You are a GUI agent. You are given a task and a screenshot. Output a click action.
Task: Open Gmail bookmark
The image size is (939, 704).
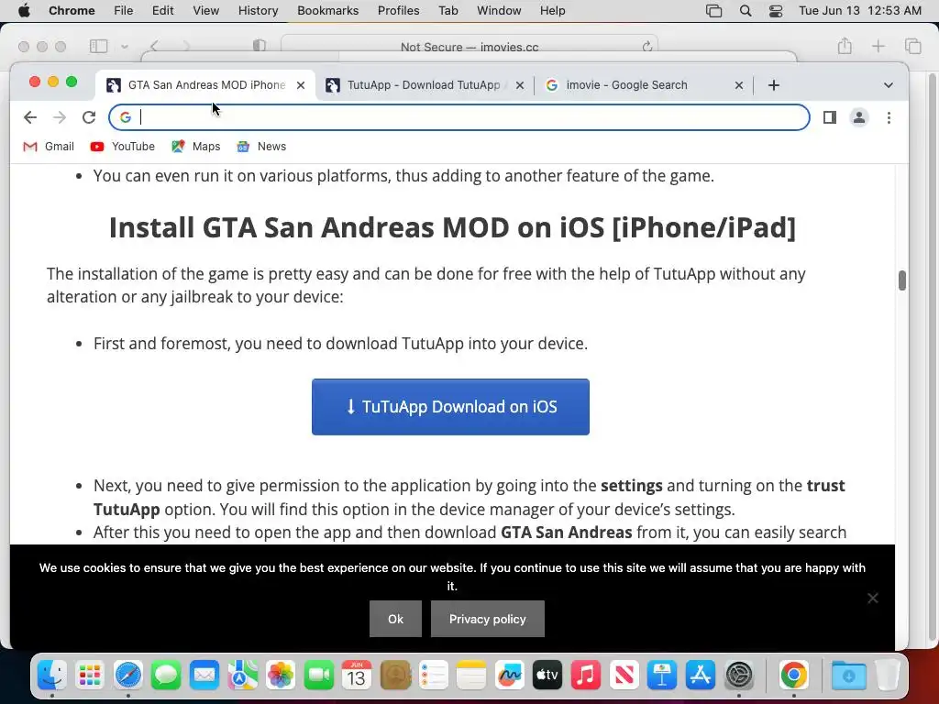coord(49,147)
